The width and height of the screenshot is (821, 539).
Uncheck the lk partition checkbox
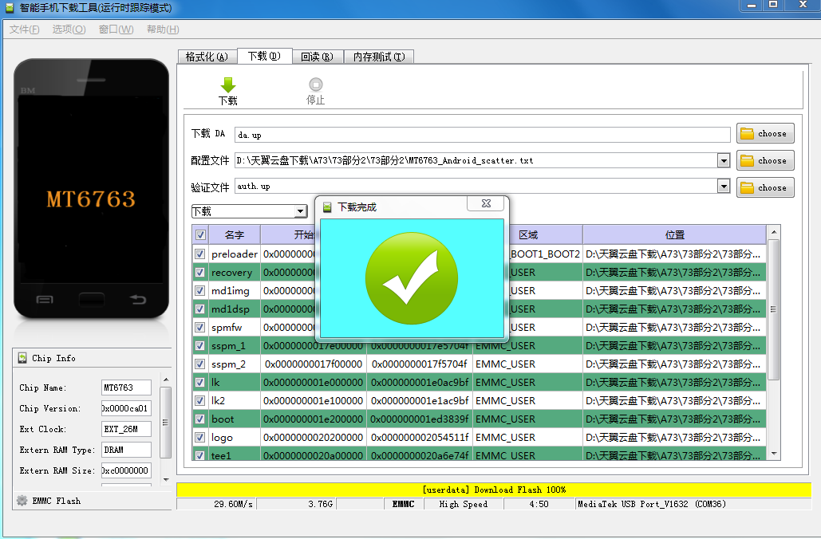[199, 382]
